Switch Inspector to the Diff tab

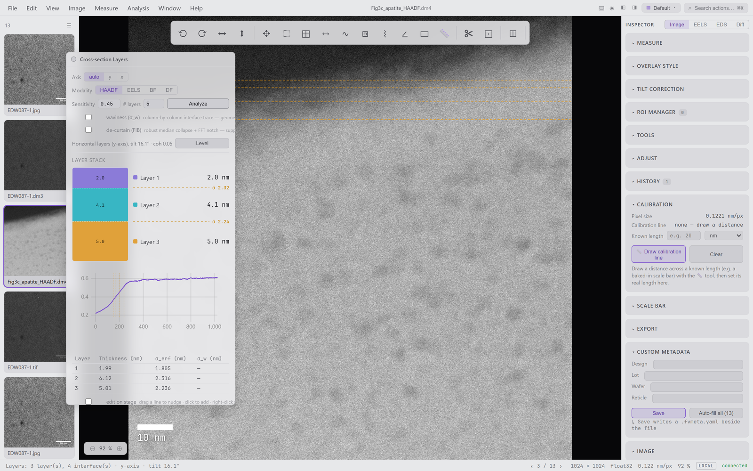pyautogui.click(x=740, y=24)
